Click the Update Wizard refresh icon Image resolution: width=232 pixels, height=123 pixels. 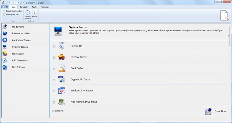coord(28,12)
